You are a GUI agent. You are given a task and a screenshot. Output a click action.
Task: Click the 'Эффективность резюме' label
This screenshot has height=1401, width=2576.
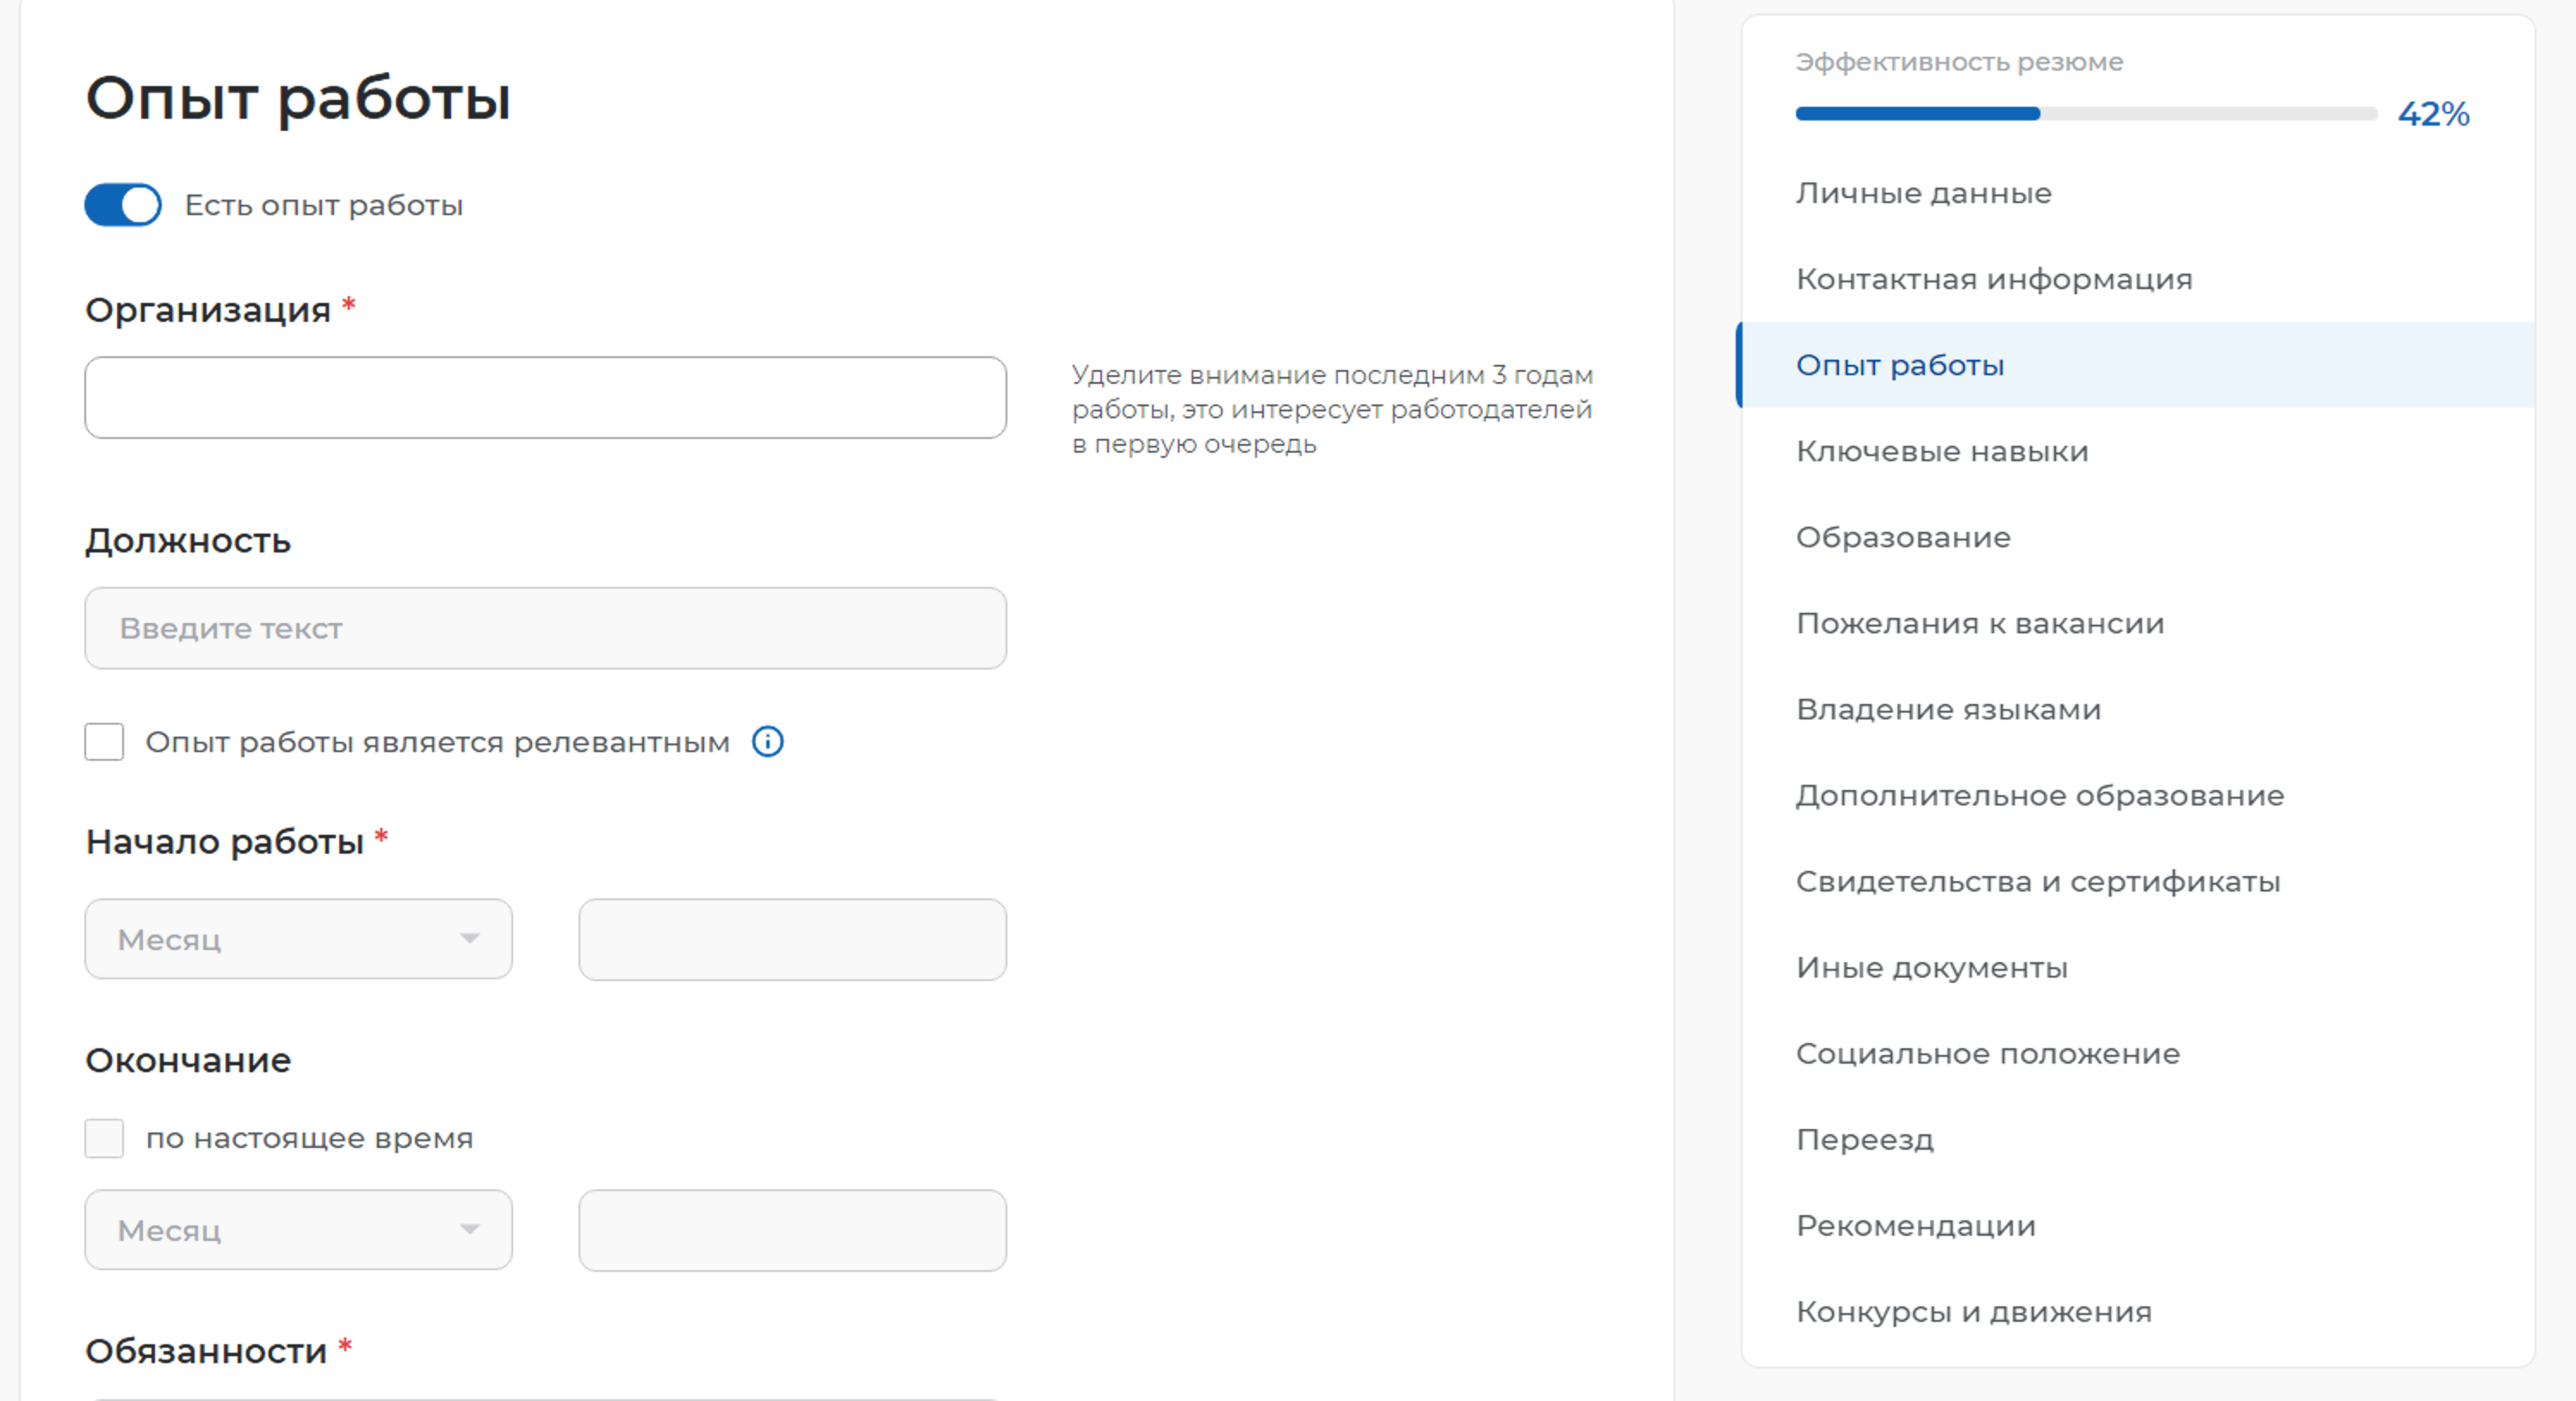[x=1959, y=62]
